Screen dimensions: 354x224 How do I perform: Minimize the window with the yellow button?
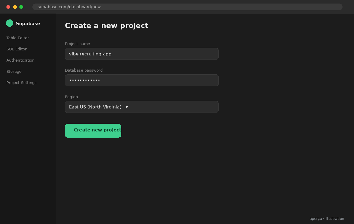[x=15, y=7]
